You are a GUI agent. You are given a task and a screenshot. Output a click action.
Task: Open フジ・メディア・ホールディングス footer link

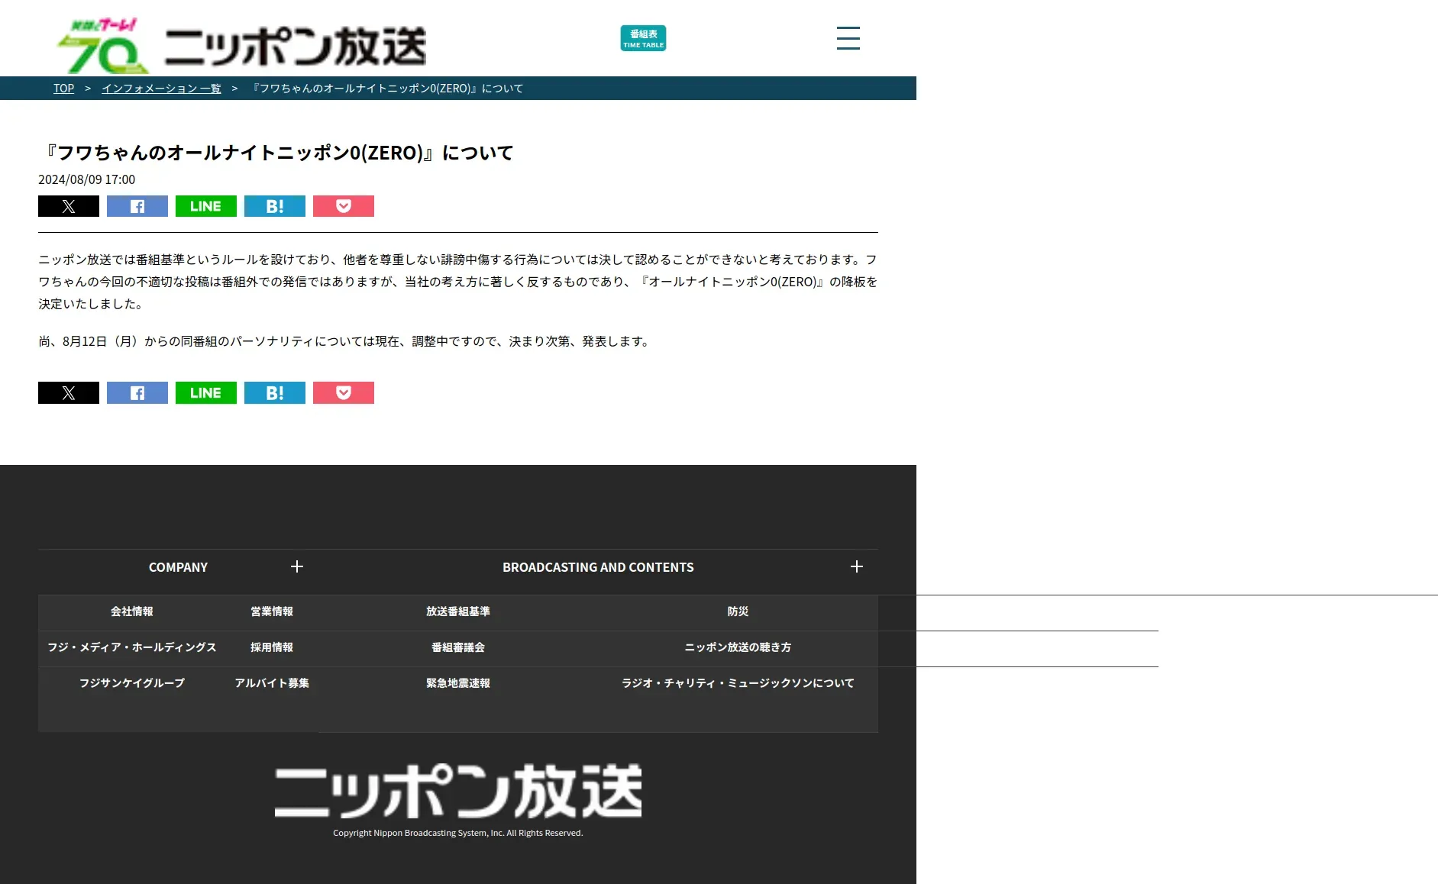tap(132, 647)
